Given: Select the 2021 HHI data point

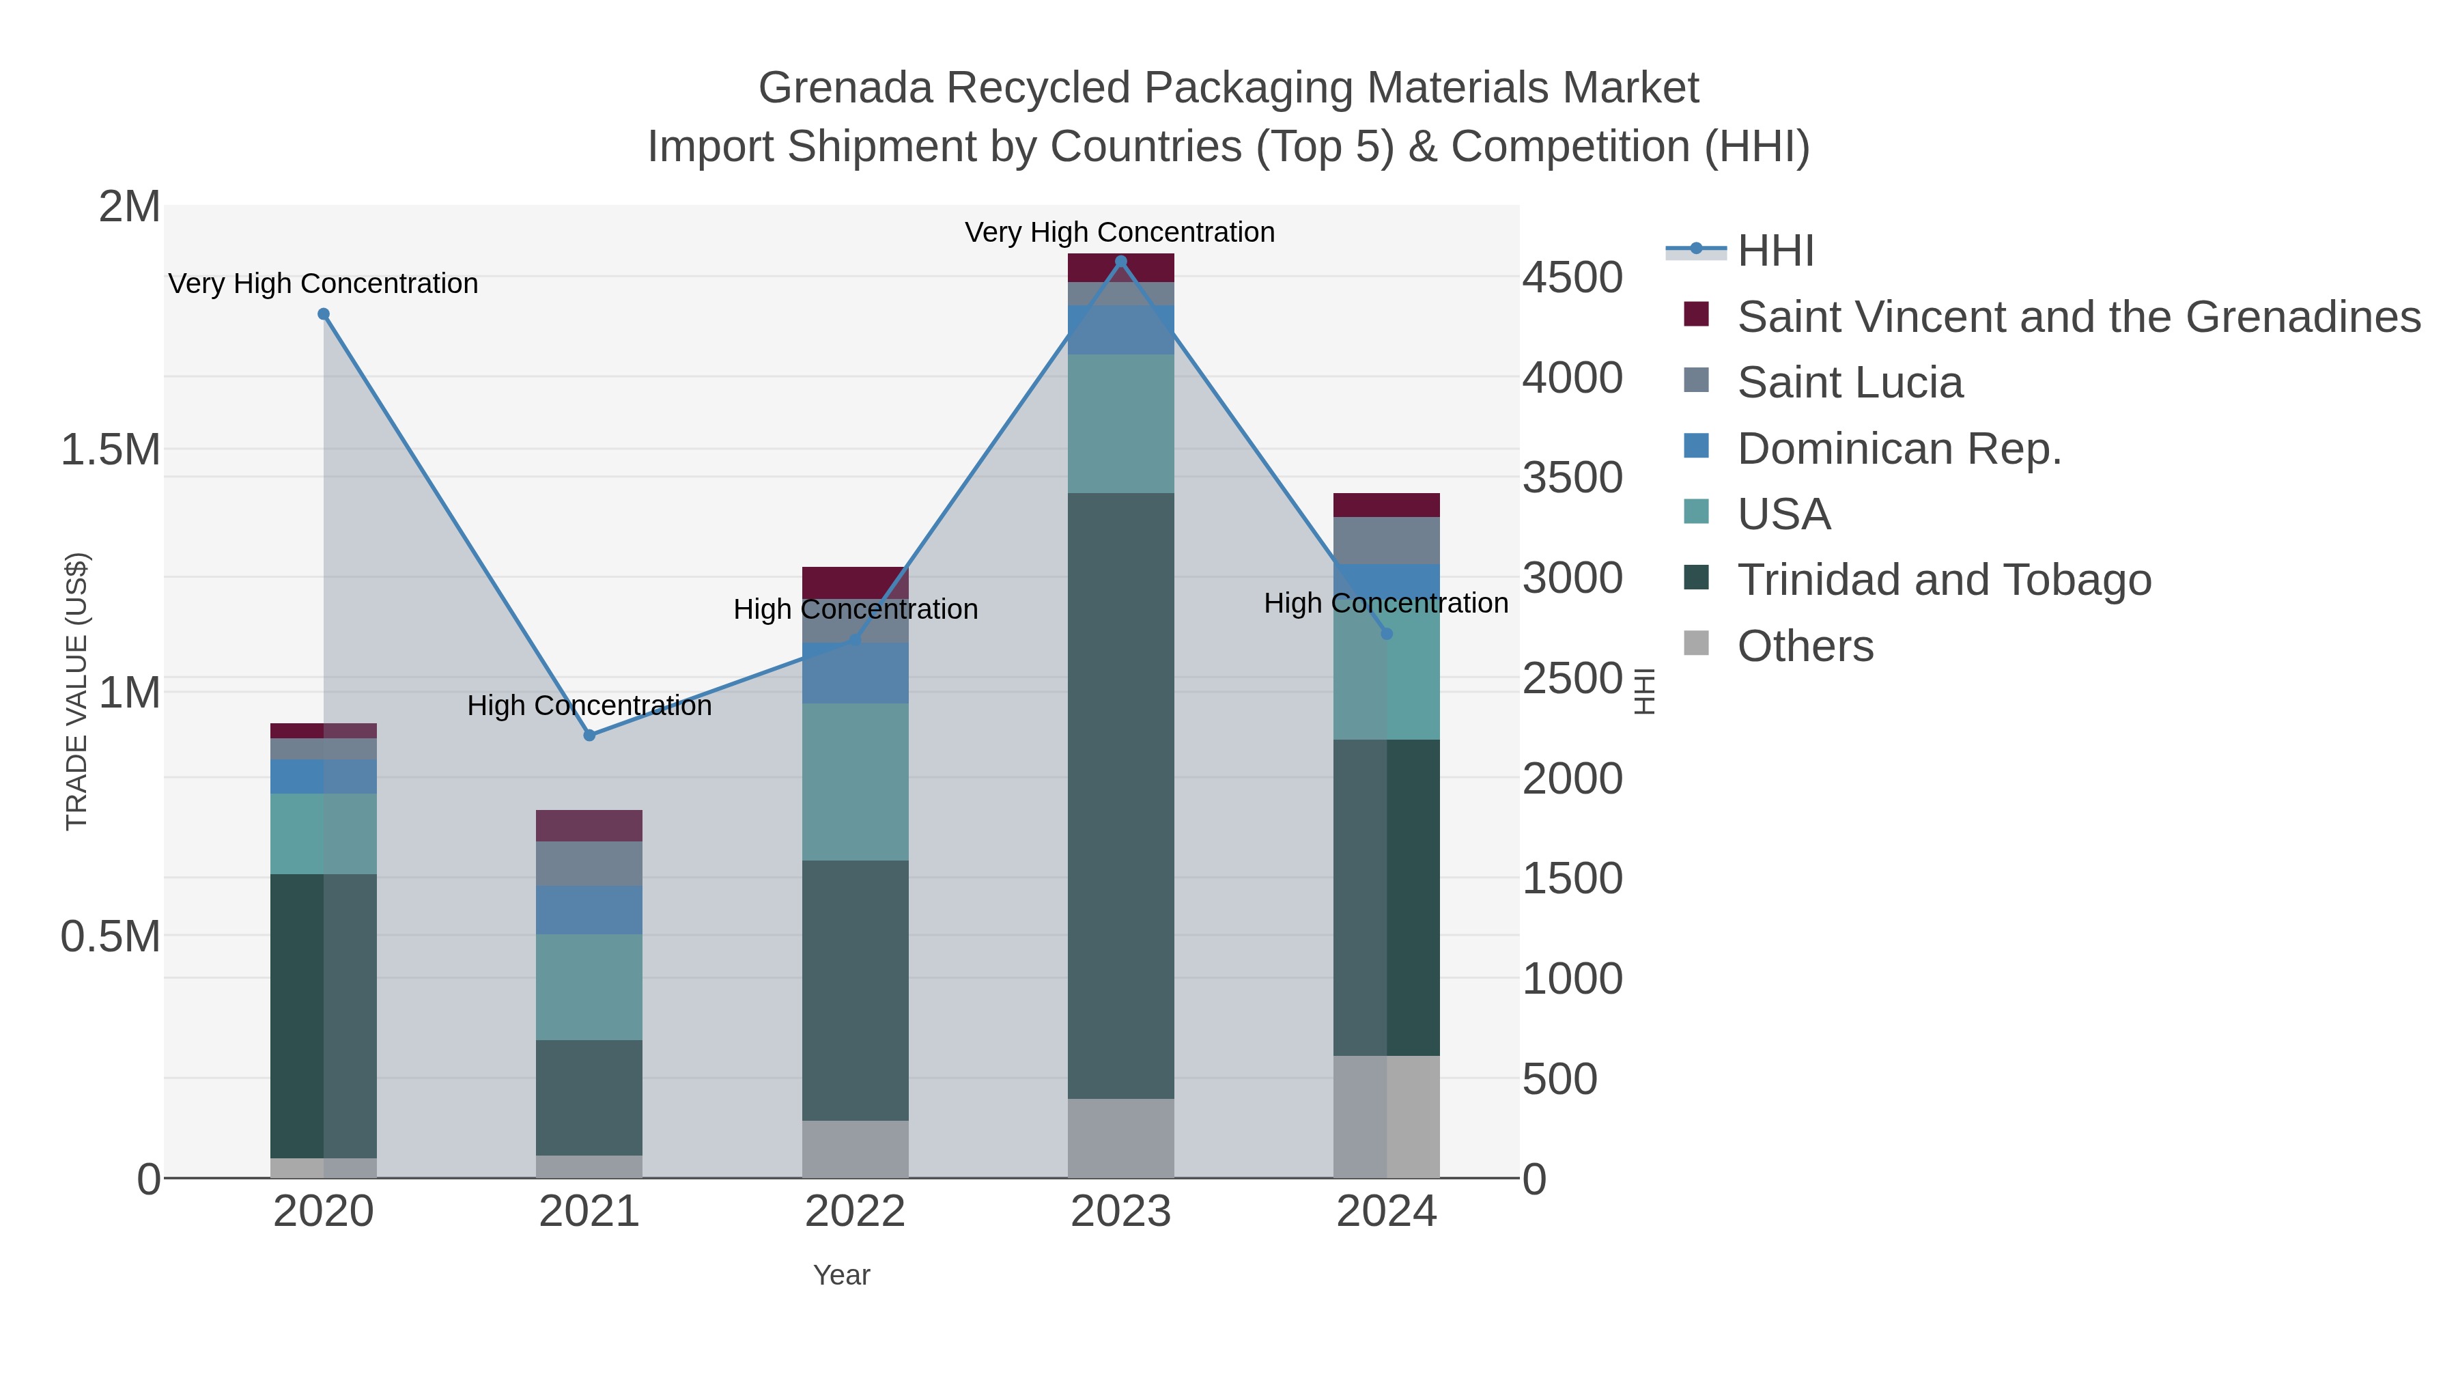Looking at the screenshot, I should click(x=590, y=735).
